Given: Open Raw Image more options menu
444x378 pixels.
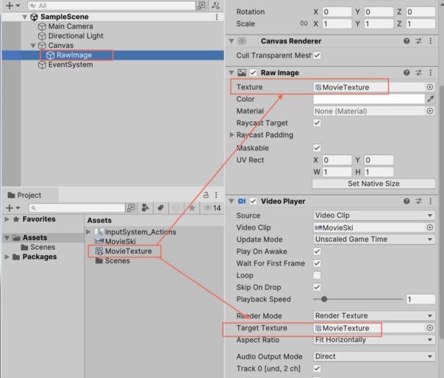Looking at the screenshot, I should coord(431,73).
